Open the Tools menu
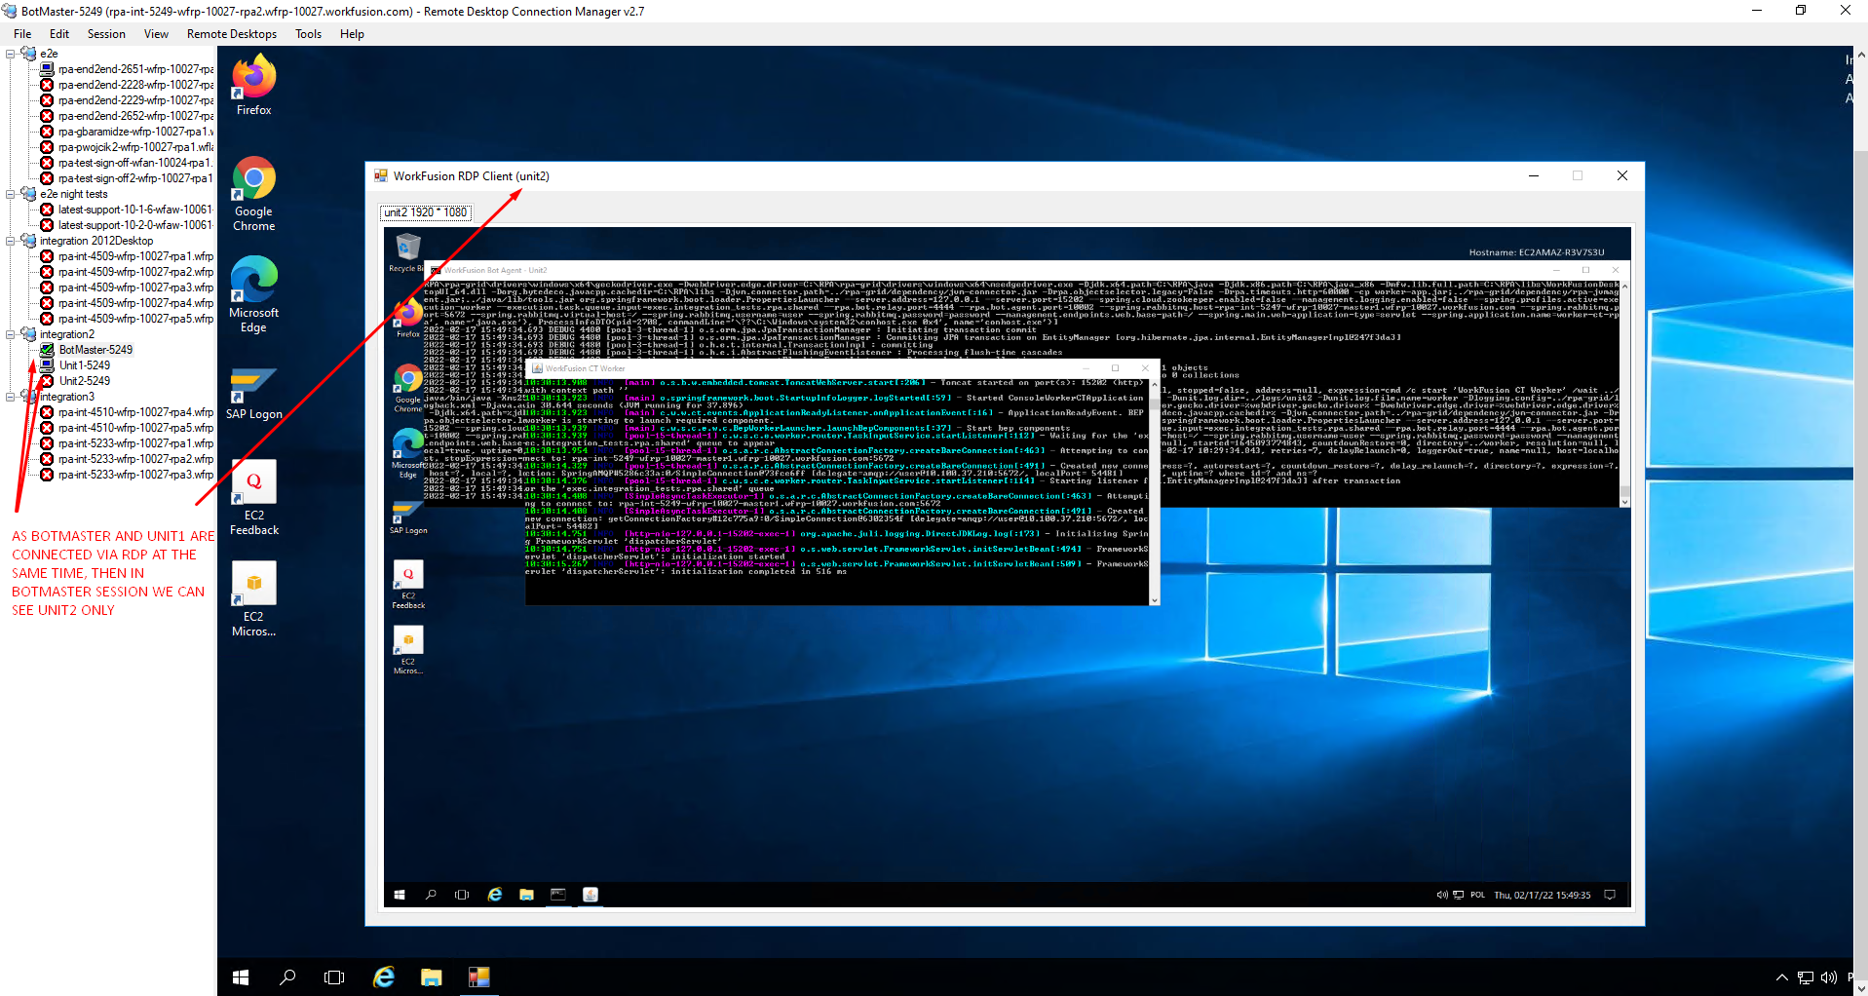The width and height of the screenshot is (1868, 996). click(x=308, y=34)
